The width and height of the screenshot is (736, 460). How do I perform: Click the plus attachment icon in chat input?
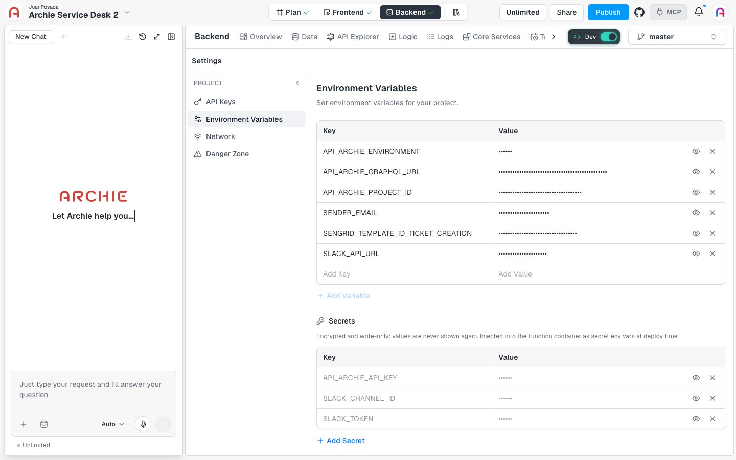(x=24, y=424)
